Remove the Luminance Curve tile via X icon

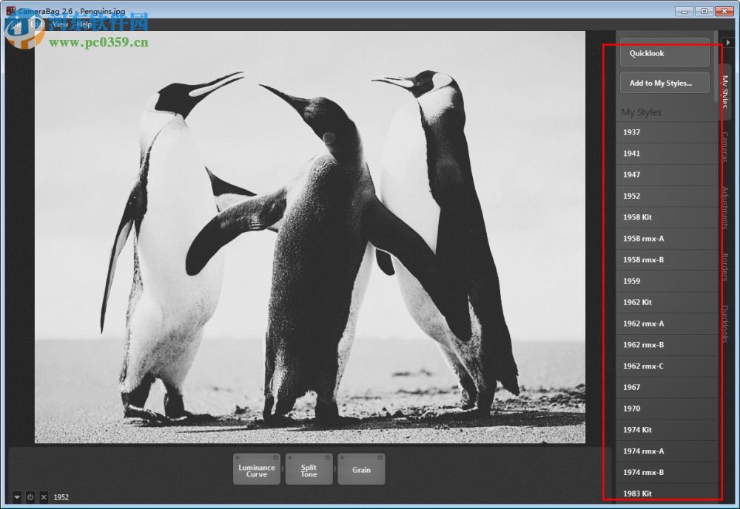(237, 457)
